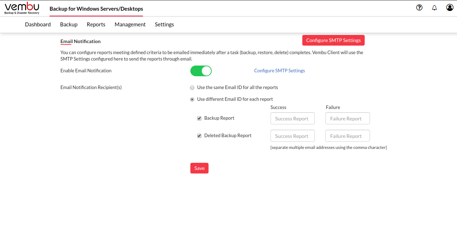Image resolution: width=457 pixels, height=228 pixels.
Task: Click the 'Enable Email Notification' label
Action: coord(86,71)
